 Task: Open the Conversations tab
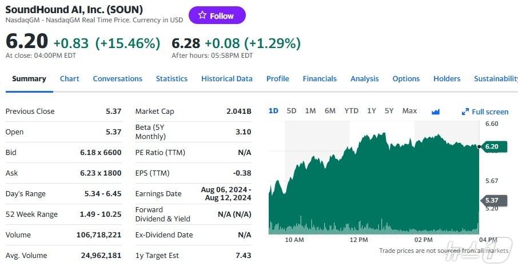(x=117, y=79)
